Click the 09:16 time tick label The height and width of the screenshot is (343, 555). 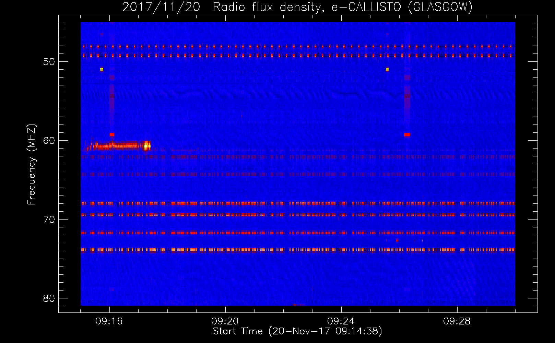tap(109, 321)
